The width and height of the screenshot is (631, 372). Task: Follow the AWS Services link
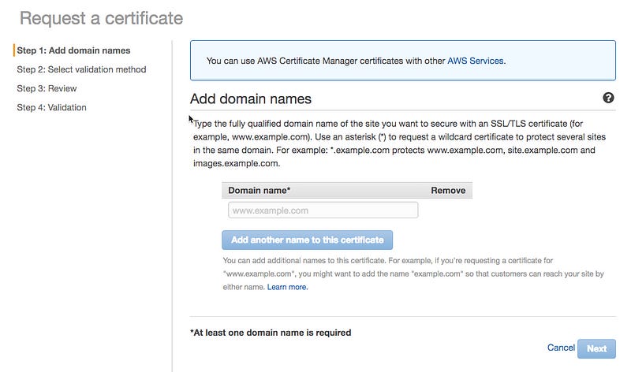tap(476, 61)
